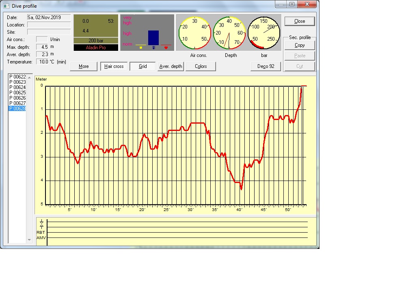Click the 4.4 depth readout
The image size is (406, 305).
pos(86,31)
